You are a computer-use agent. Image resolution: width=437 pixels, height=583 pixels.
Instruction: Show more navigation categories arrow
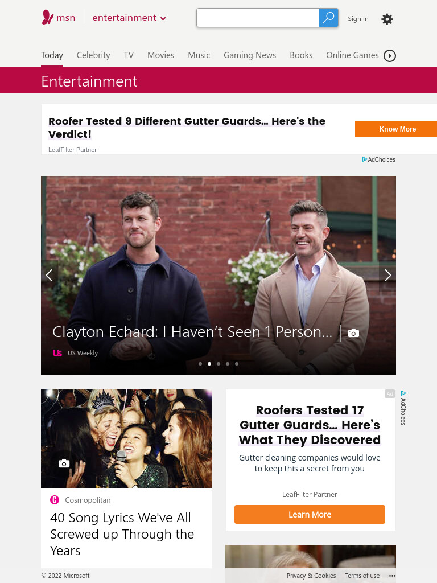[389, 56]
